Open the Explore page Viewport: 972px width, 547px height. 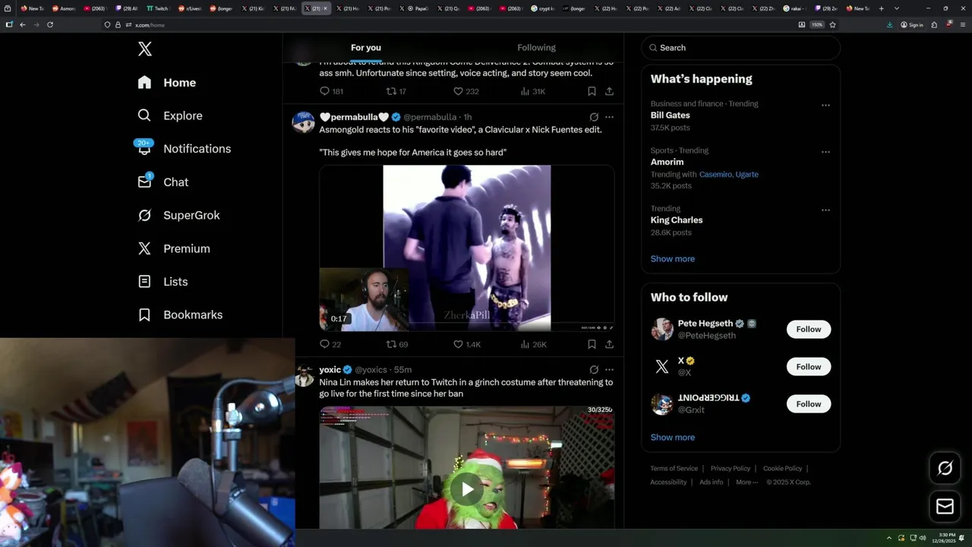click(x=170, y=115)
